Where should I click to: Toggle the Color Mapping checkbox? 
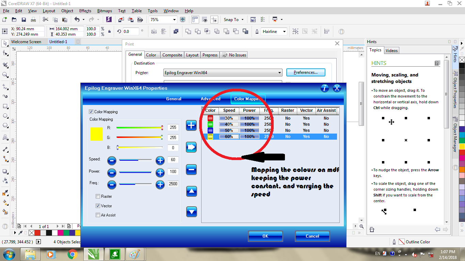click(91, 111)
